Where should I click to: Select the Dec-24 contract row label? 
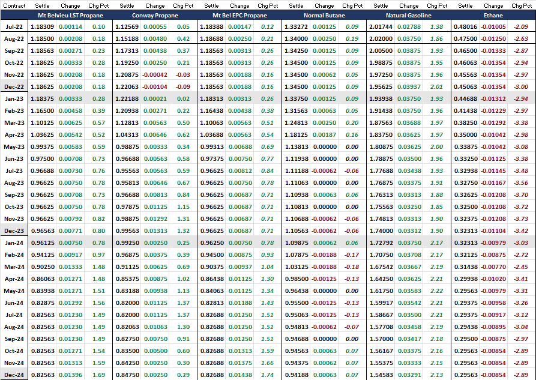tap(14, 375)
